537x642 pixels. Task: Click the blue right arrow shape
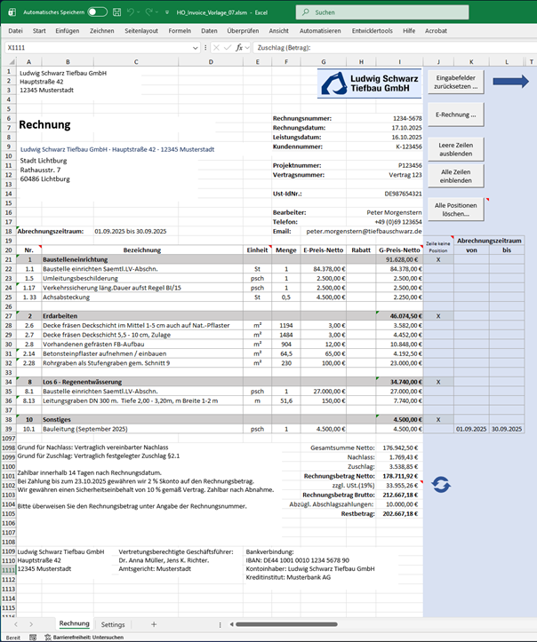[x=510, y=82]
